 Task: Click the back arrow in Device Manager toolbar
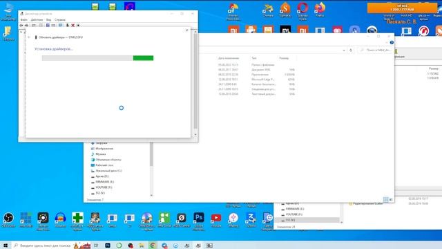tap(21, 26)
